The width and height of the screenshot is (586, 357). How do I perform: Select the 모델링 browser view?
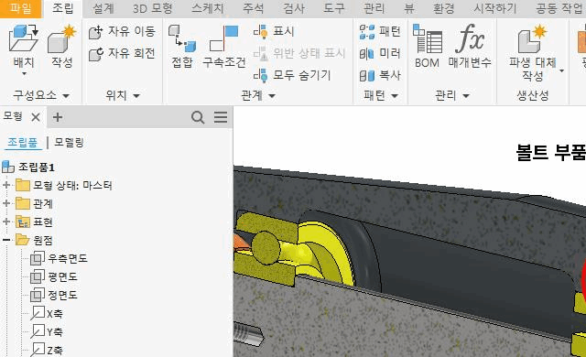pos(70,142)
